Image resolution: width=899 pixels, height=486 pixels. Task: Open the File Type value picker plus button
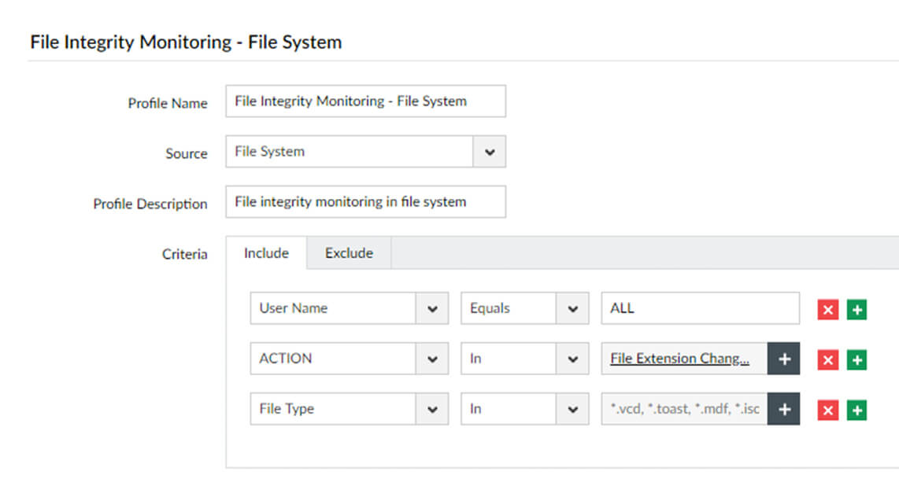point(783,409)
